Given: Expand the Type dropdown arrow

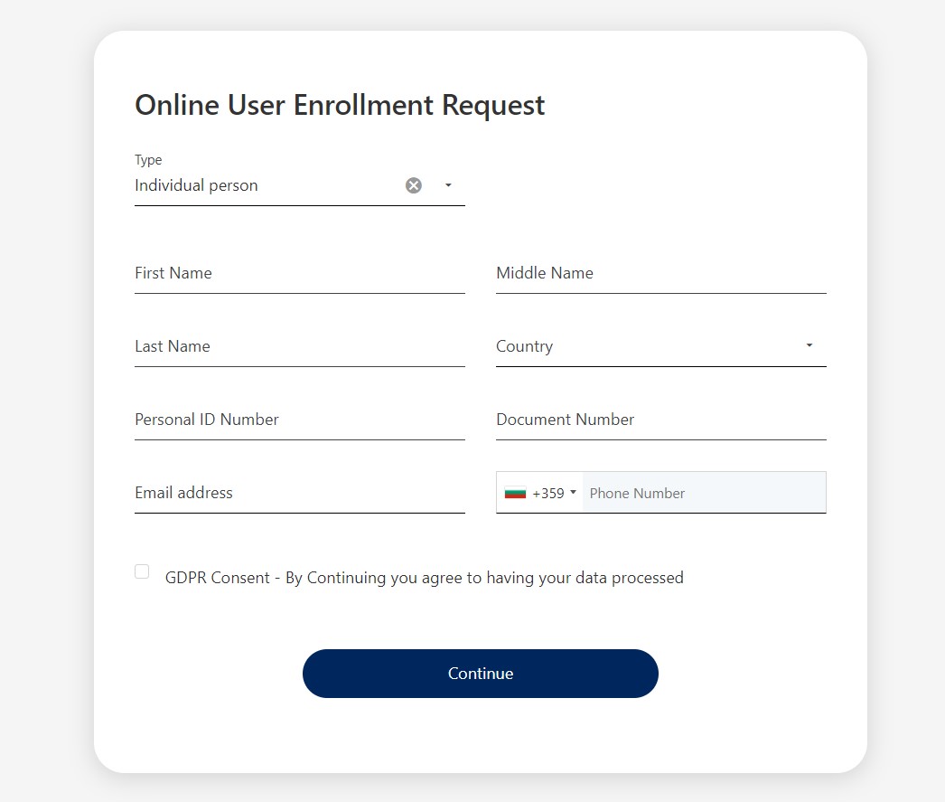Looking at the screenshot, I should [x=448, y=185].
